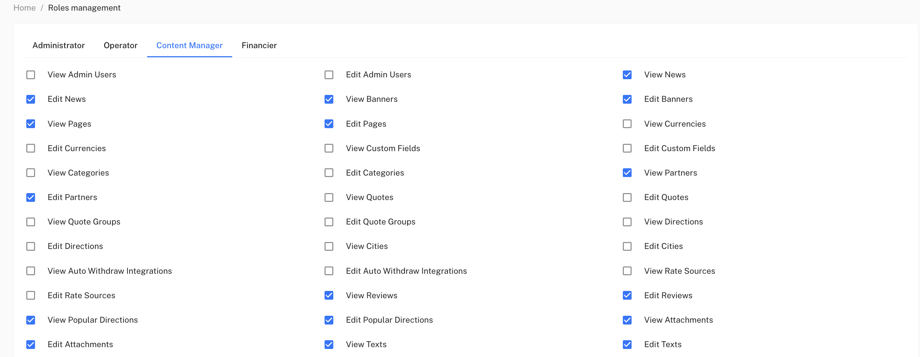Select the Financier tab
The height and width of the screenshot is (357, 920).
point(259,45)
